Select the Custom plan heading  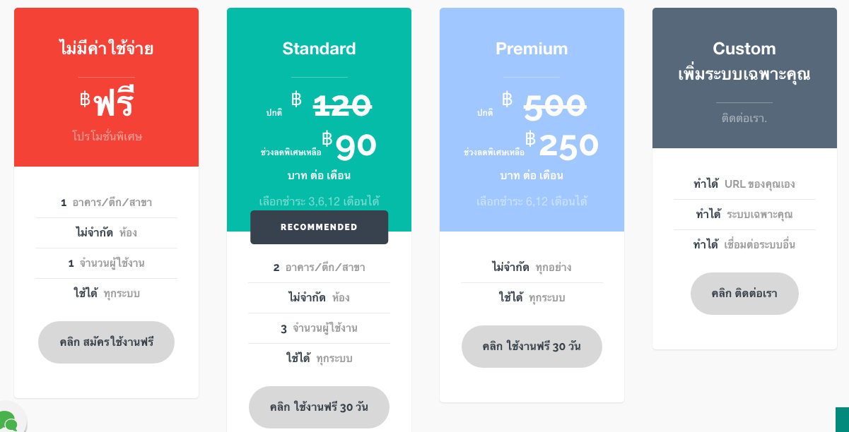744,49
